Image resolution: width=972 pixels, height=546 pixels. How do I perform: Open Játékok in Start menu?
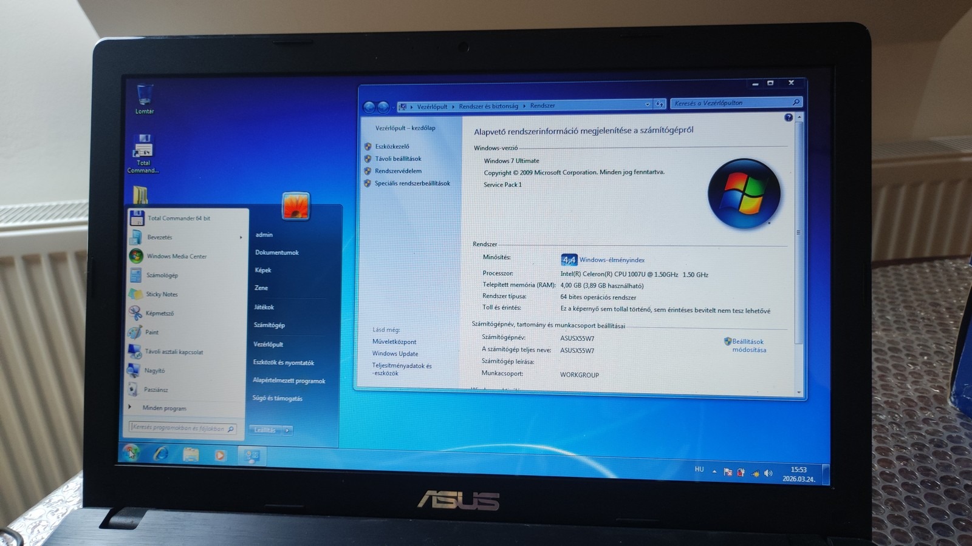[264, 307]
